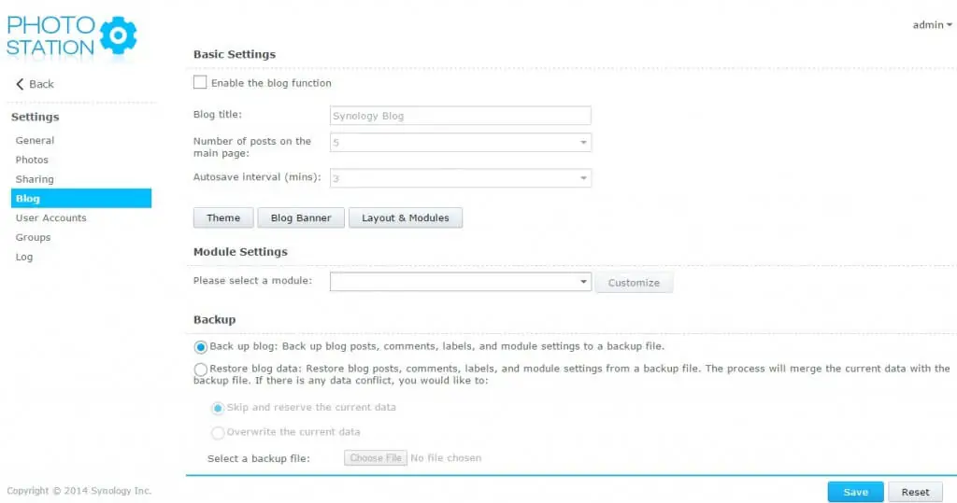Viewport: 957px width, 503px height.
Task: Open the Sharing settings section
Action: point(35,179)
